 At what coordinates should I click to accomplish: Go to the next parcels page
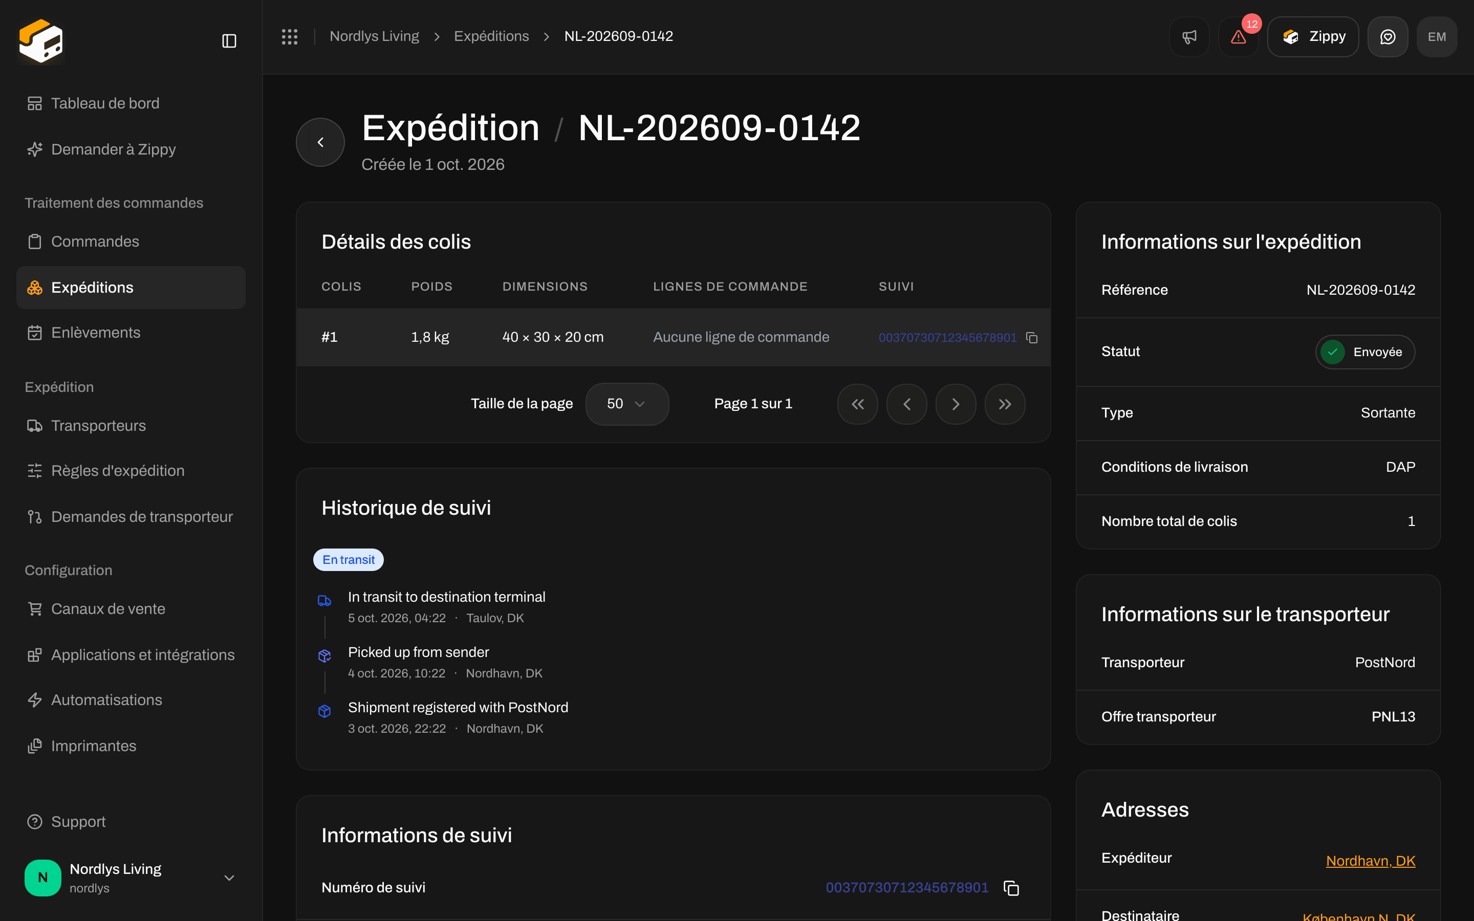tap(956, 404)
